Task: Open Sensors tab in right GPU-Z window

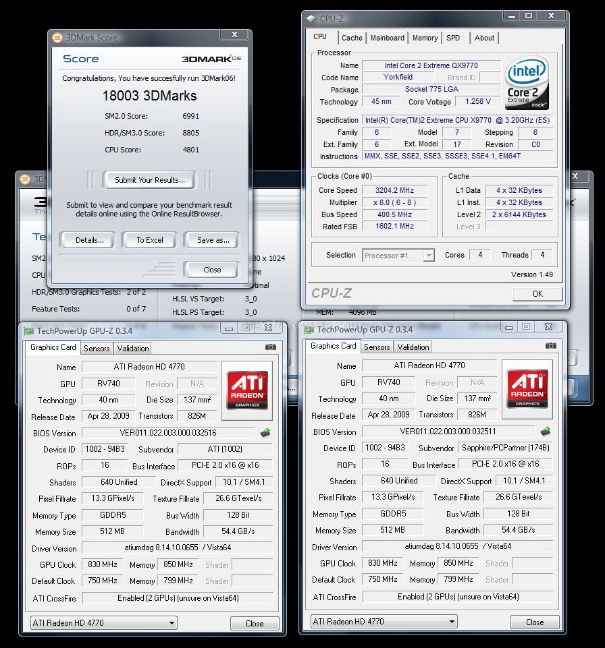Action: (377, 347)
